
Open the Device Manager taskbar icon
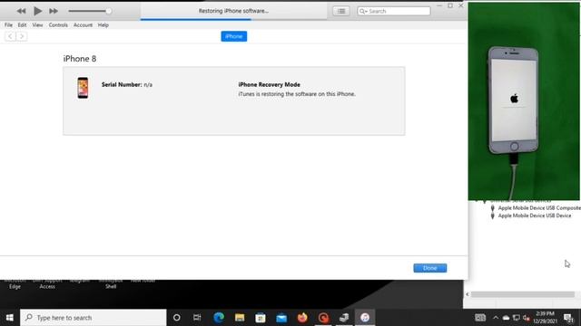pyautogui.click(x=344, y=318)
